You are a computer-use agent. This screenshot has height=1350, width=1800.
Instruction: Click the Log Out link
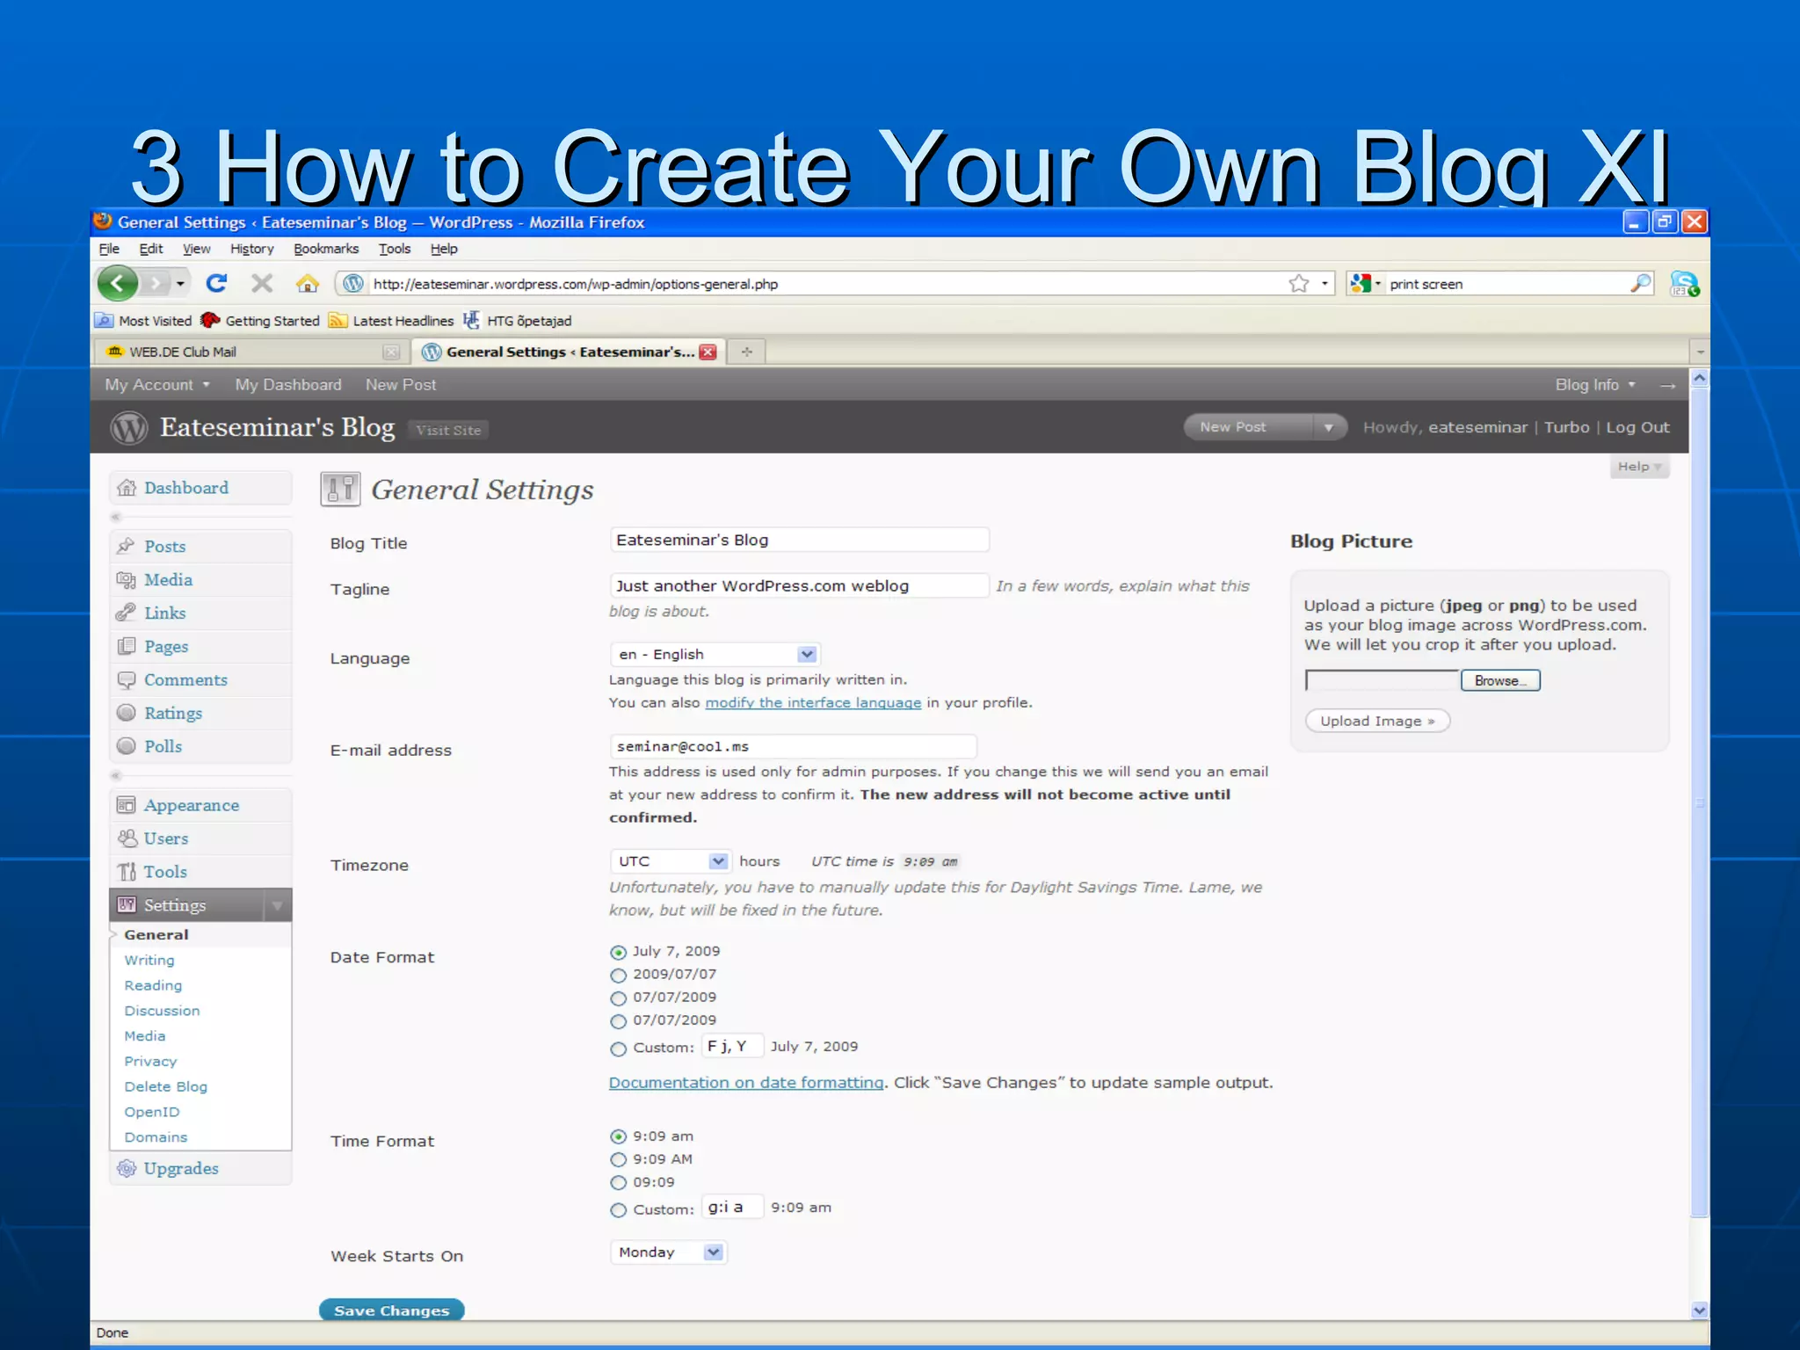pos(1637,427)
